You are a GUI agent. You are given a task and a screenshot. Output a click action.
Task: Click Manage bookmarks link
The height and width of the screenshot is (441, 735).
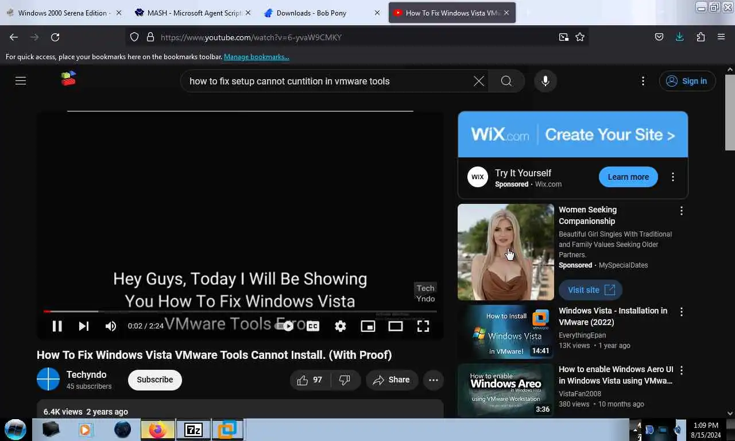pos(257,57)
